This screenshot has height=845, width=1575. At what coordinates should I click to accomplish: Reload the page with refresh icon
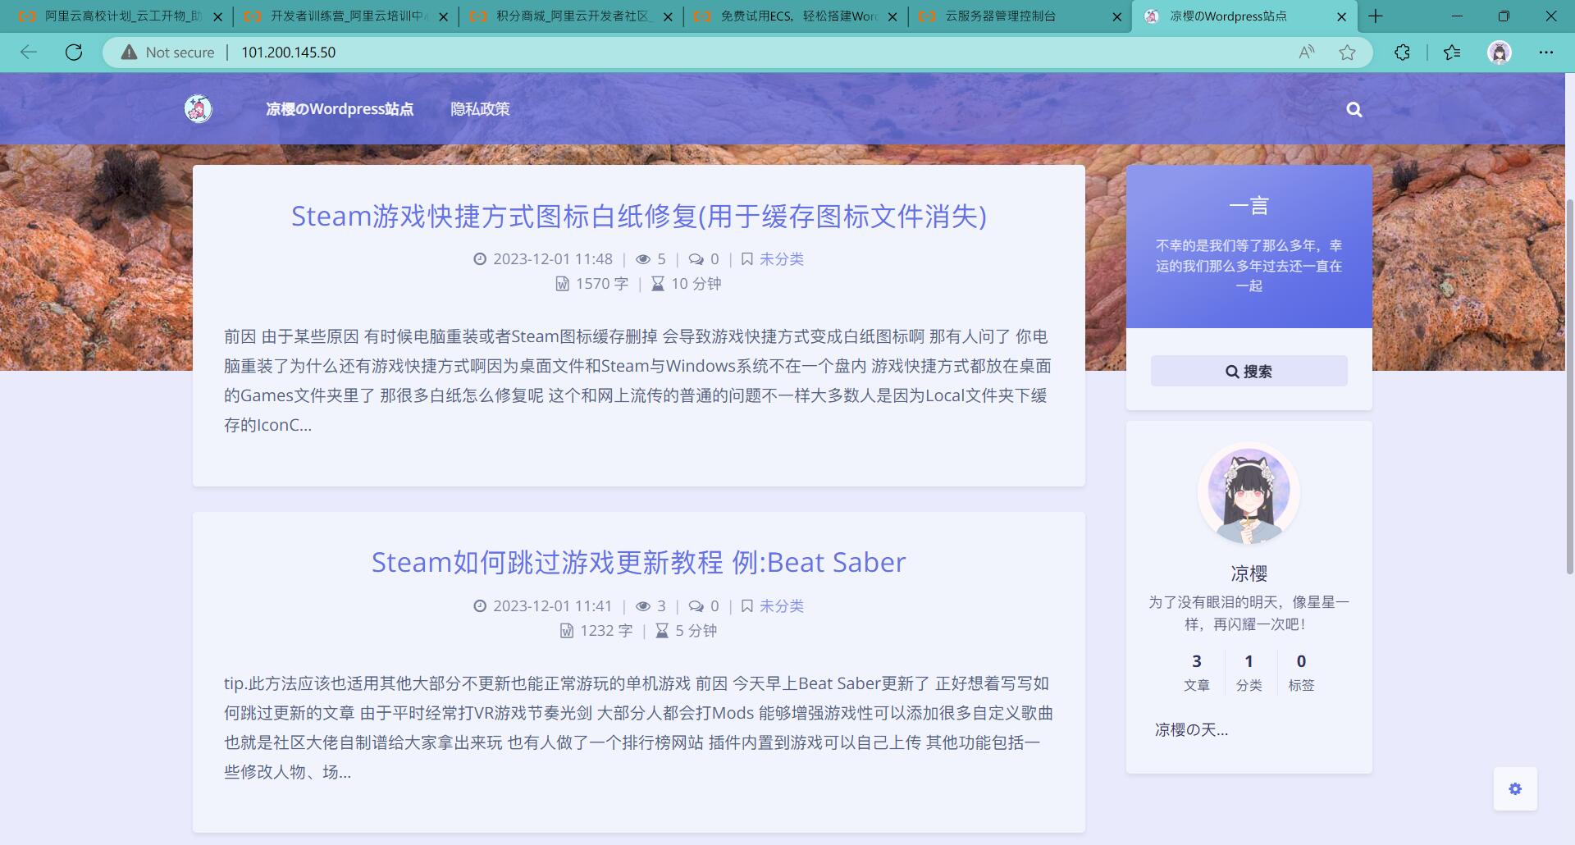pyautogui.click(x=74, y=53)
